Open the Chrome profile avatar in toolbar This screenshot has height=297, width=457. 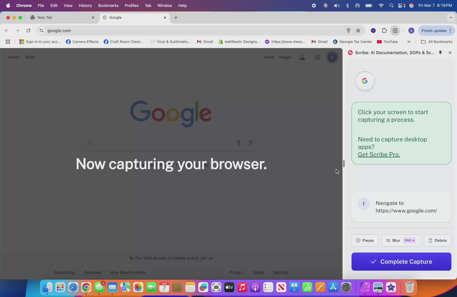pos(411,31)
